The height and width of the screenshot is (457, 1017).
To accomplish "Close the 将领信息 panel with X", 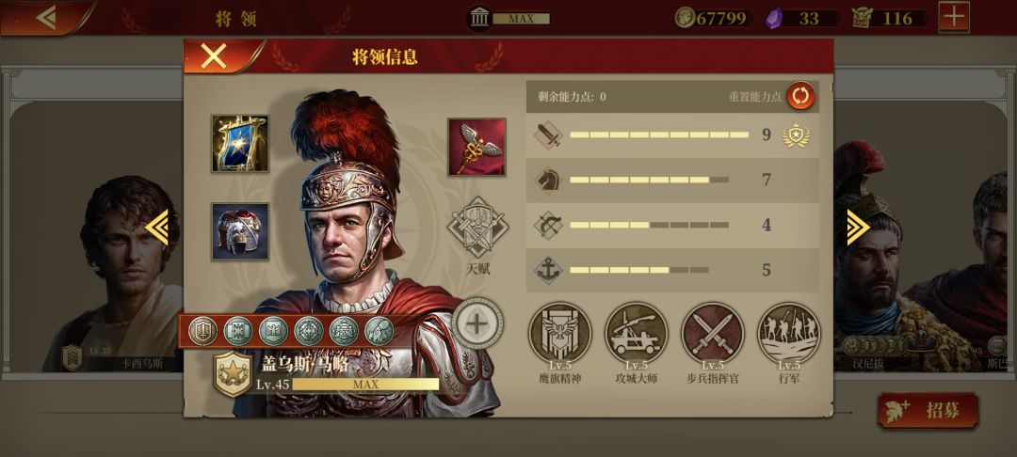I will tap(214, 56).
